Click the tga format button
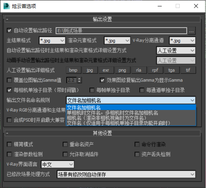 coord(172,70)
